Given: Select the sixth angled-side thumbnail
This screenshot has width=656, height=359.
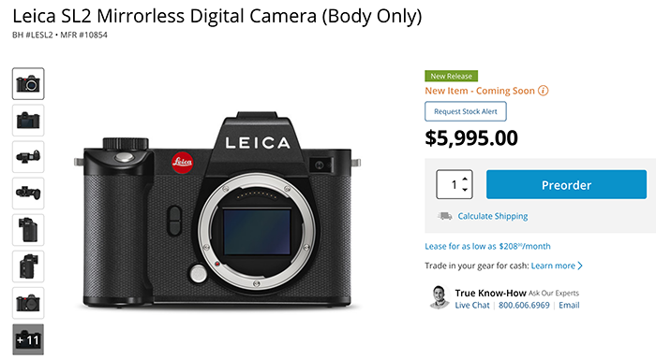Looking at the screenshot, I should tap(28, 266).
